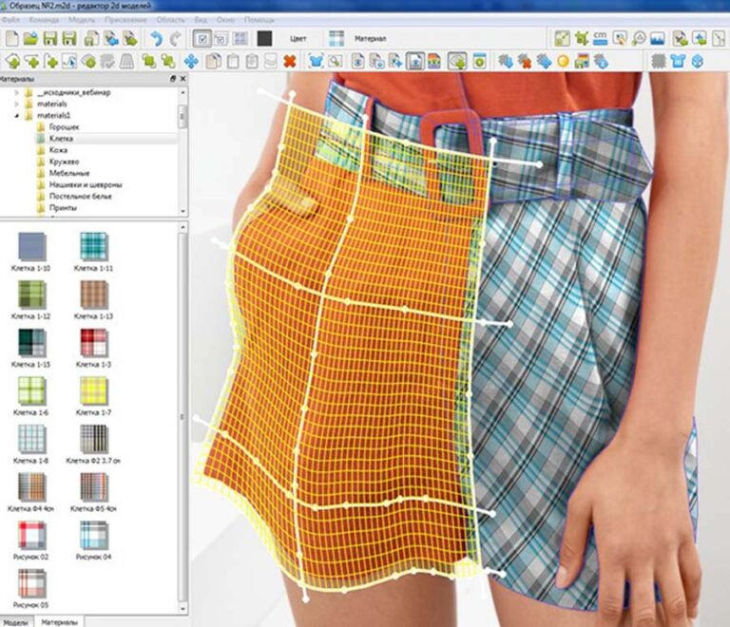
Task: Switch to the Материалы tab
Action: click(59, 622)
